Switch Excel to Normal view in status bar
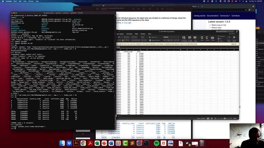This screenshot has height=148, width=264. 208,118
